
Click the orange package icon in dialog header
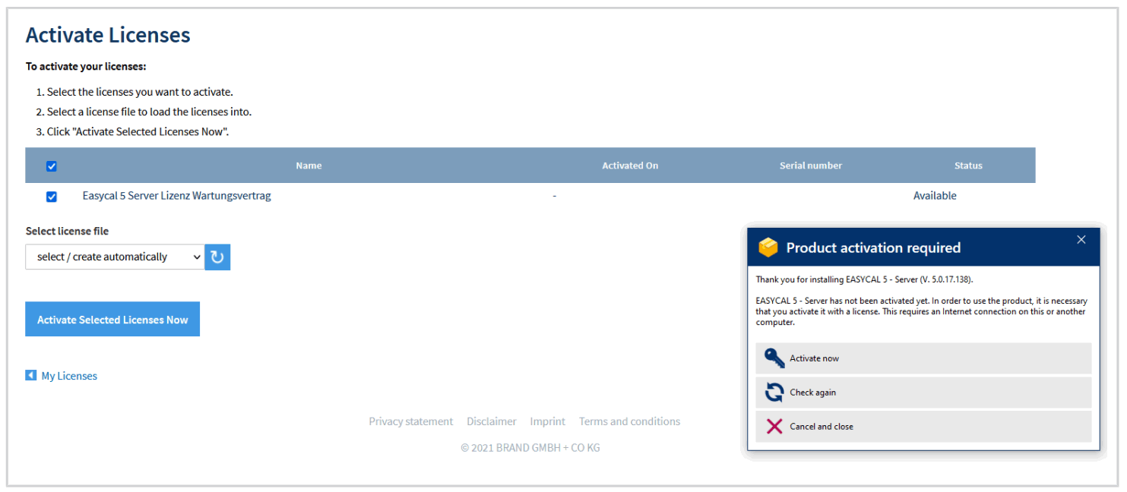pyautogui.click(x=768, y=247)
